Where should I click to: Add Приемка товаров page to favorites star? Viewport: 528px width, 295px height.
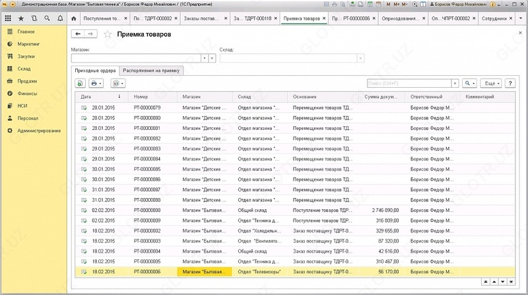(x=108, y=34)
